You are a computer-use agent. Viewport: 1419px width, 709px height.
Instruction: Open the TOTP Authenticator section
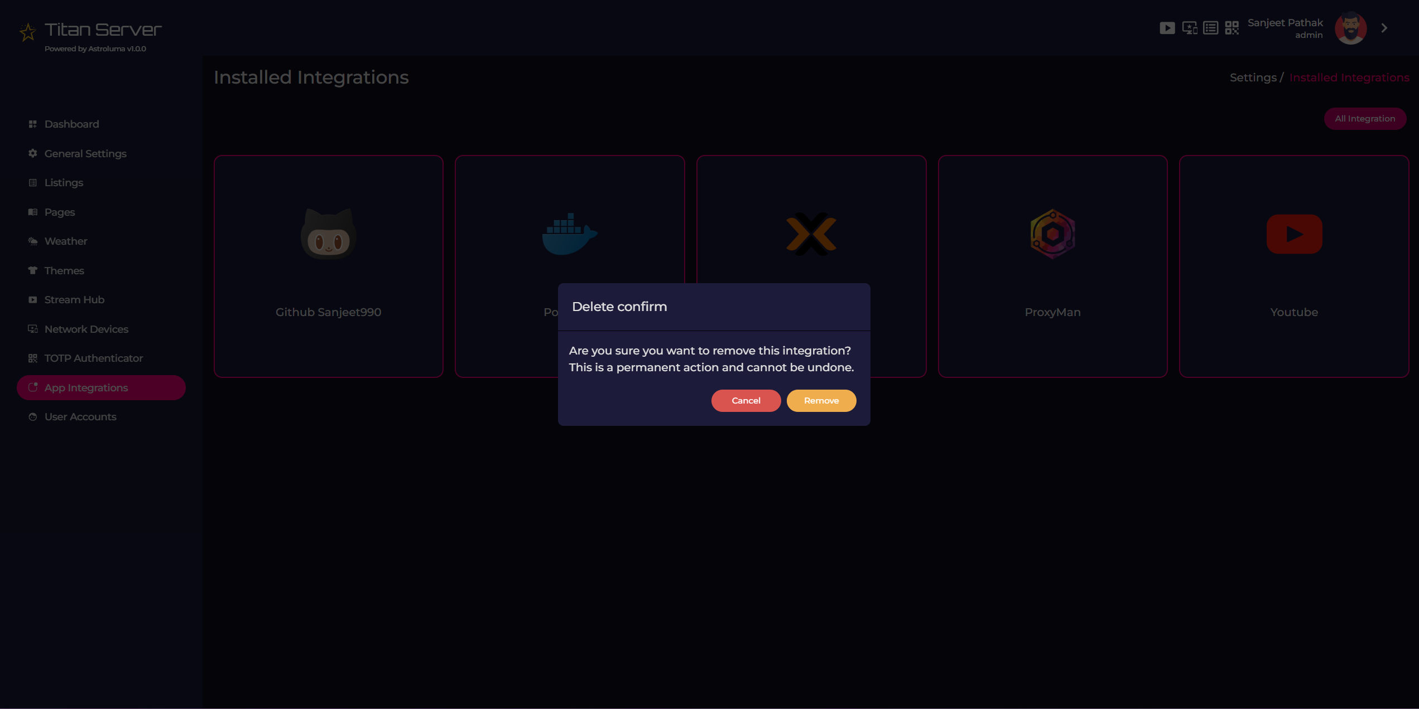click(x=93, y=358)
